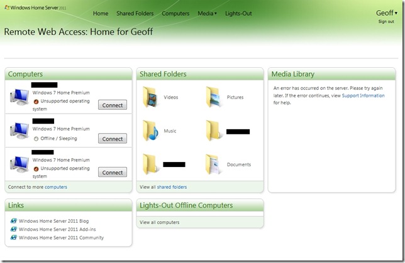Select Computers in the top navigation

(x=175, y=13)
